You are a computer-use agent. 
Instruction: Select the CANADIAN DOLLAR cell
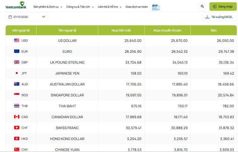67,117
